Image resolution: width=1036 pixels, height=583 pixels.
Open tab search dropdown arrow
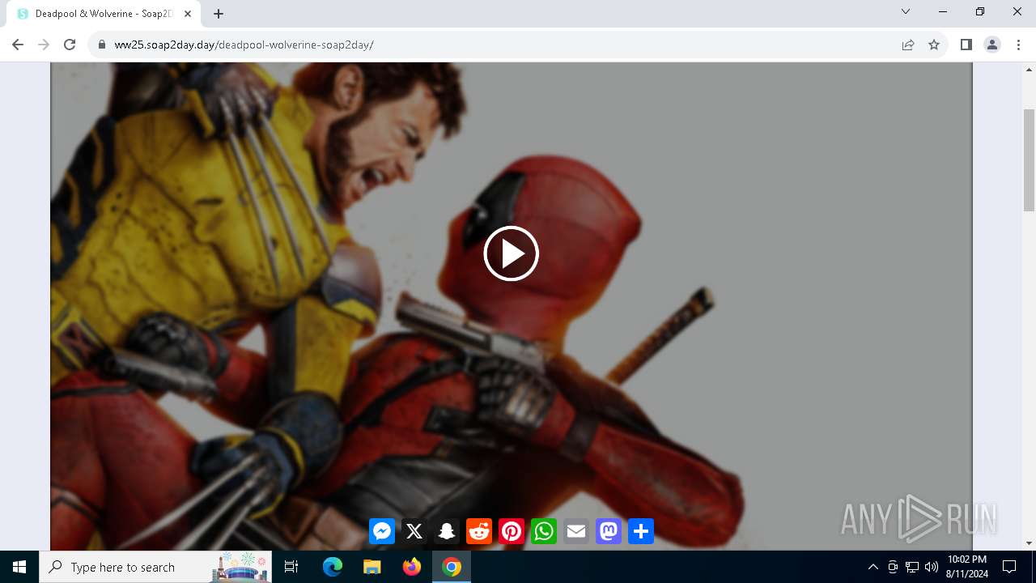coord(906,12)
